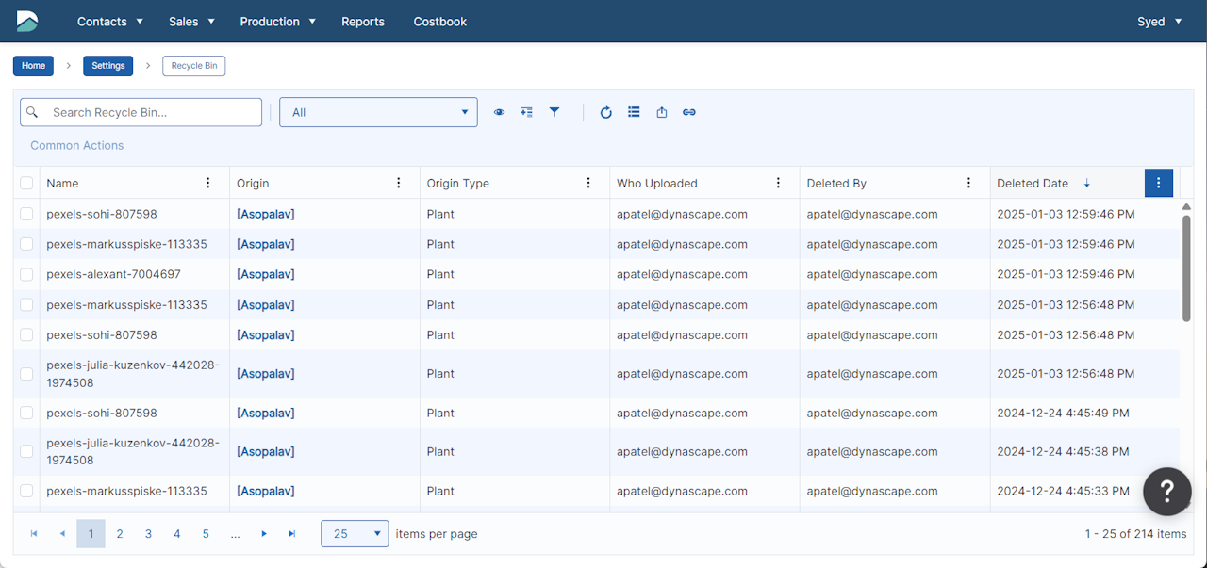Click the vertical scrollbar of the table
Viewport: 1207px width, 568px height.
(1186, 268)
